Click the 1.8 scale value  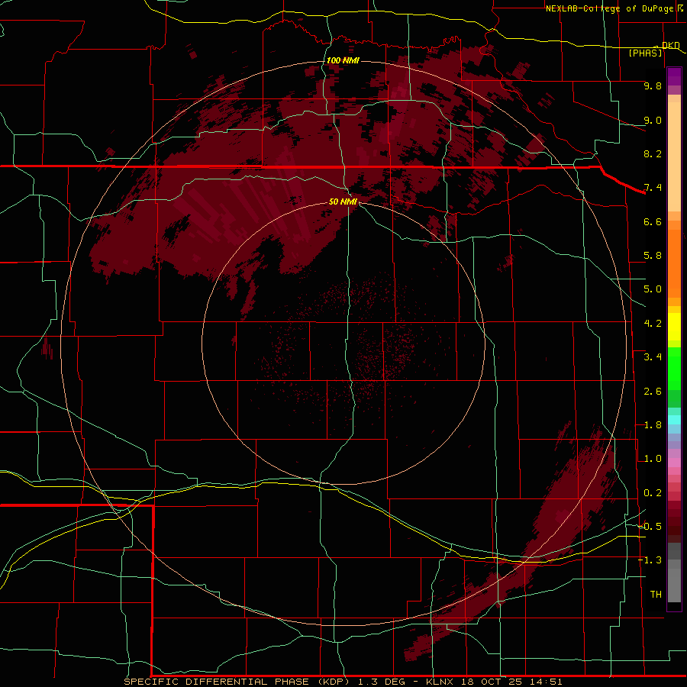click(653, 425)
